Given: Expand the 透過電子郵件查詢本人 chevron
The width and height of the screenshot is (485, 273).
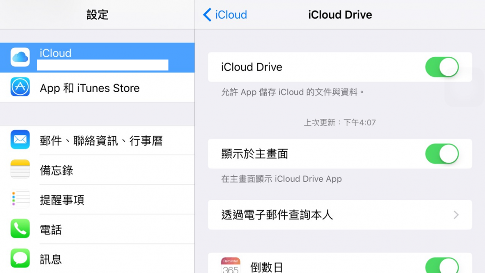Looking at the screenshot, I should point(456,215).
